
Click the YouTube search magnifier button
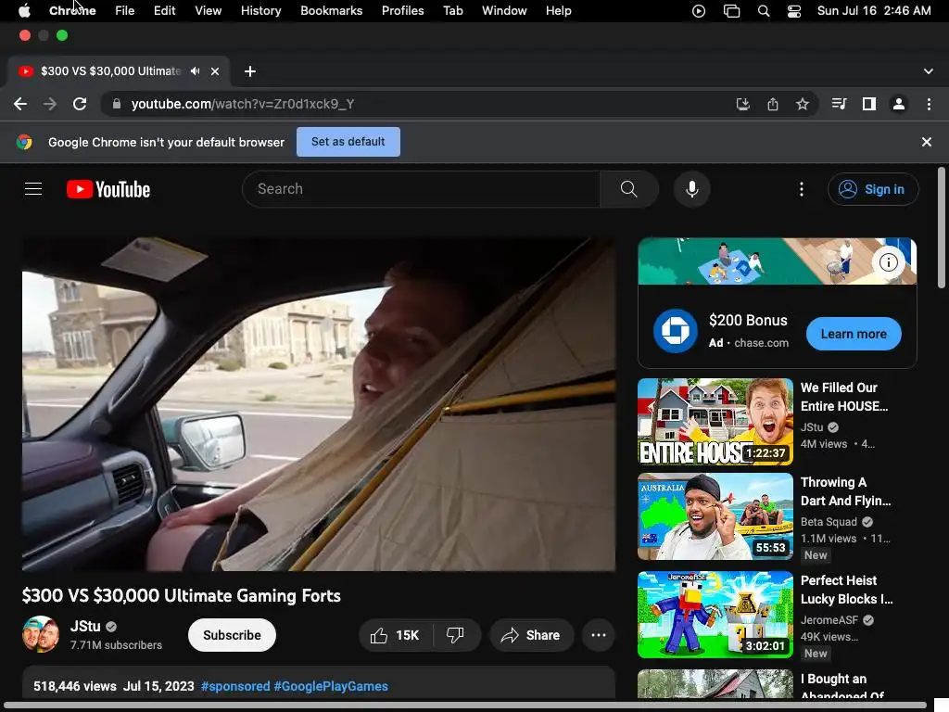click(x=629, y=189)
